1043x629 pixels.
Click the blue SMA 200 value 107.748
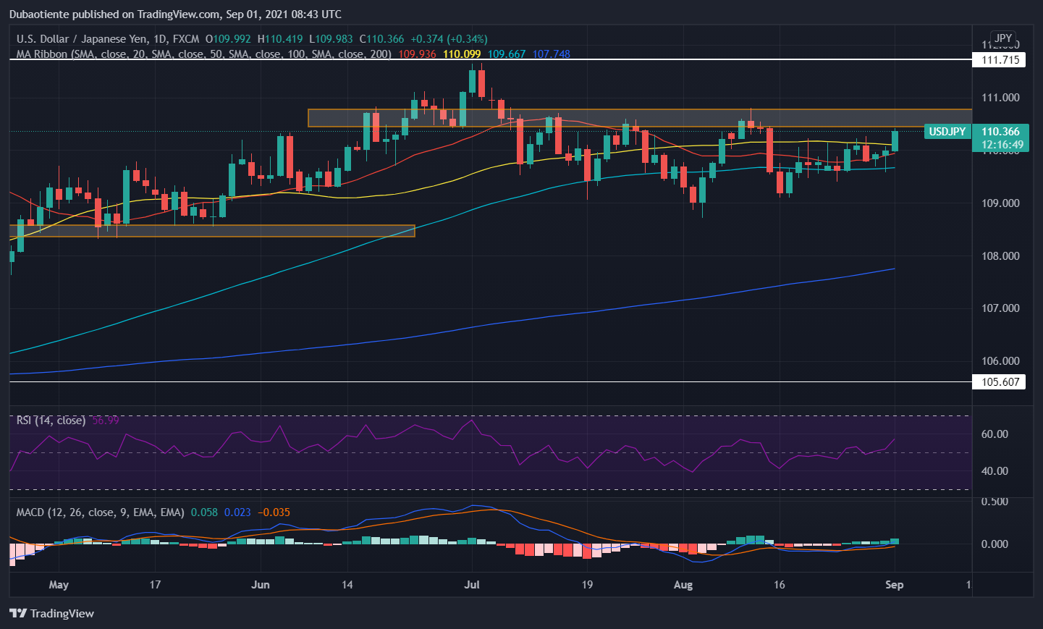(x=552, y=54)
